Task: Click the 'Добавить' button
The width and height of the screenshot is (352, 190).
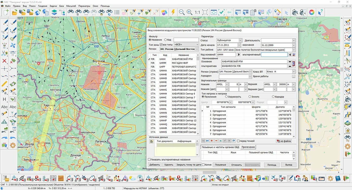Action: pos(154,165)
